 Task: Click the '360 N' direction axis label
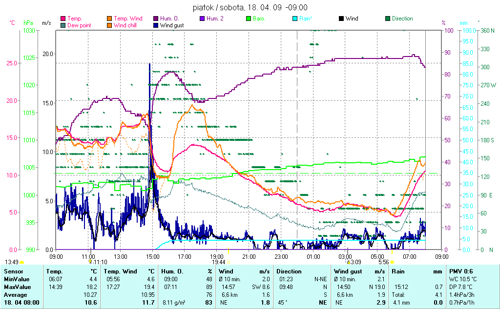click(488, 31)
